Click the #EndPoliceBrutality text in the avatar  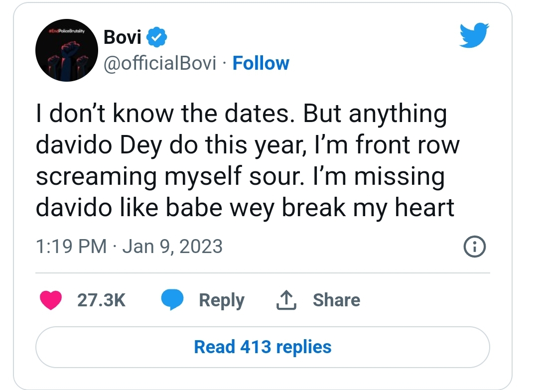pos(67,31)
